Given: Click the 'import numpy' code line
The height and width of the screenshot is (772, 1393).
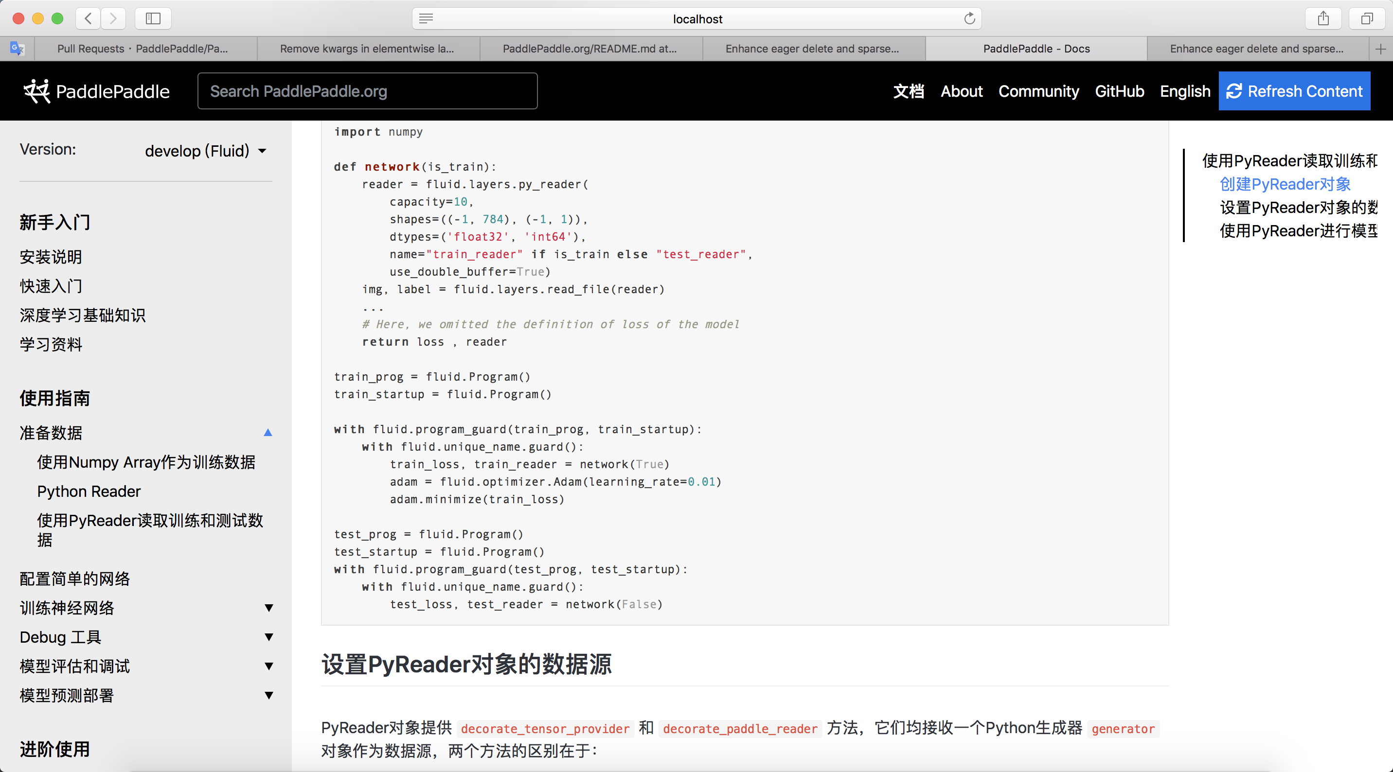Looking at the screenshot, I should point(378,131).
